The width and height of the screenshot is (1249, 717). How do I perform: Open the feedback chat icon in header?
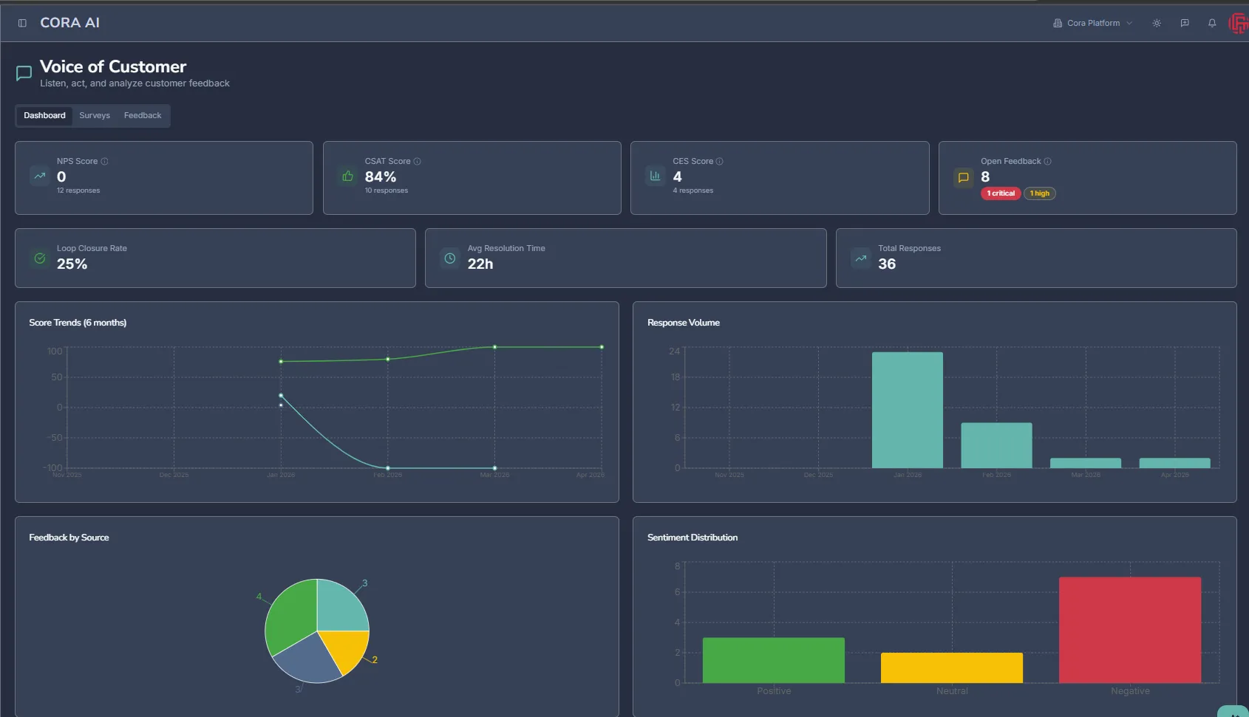(1185, 23)
